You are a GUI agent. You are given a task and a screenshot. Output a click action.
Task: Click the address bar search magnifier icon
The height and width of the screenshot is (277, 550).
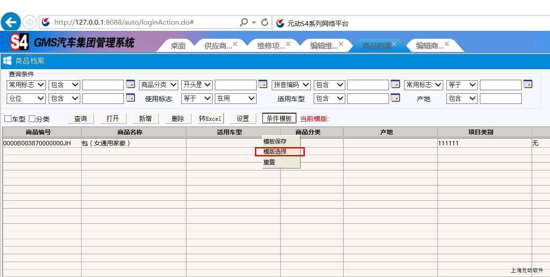[243, 22]
